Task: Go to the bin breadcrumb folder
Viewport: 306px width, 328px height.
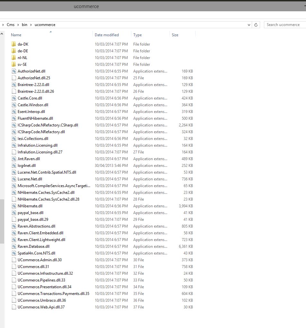Action: tap(24, 25)
